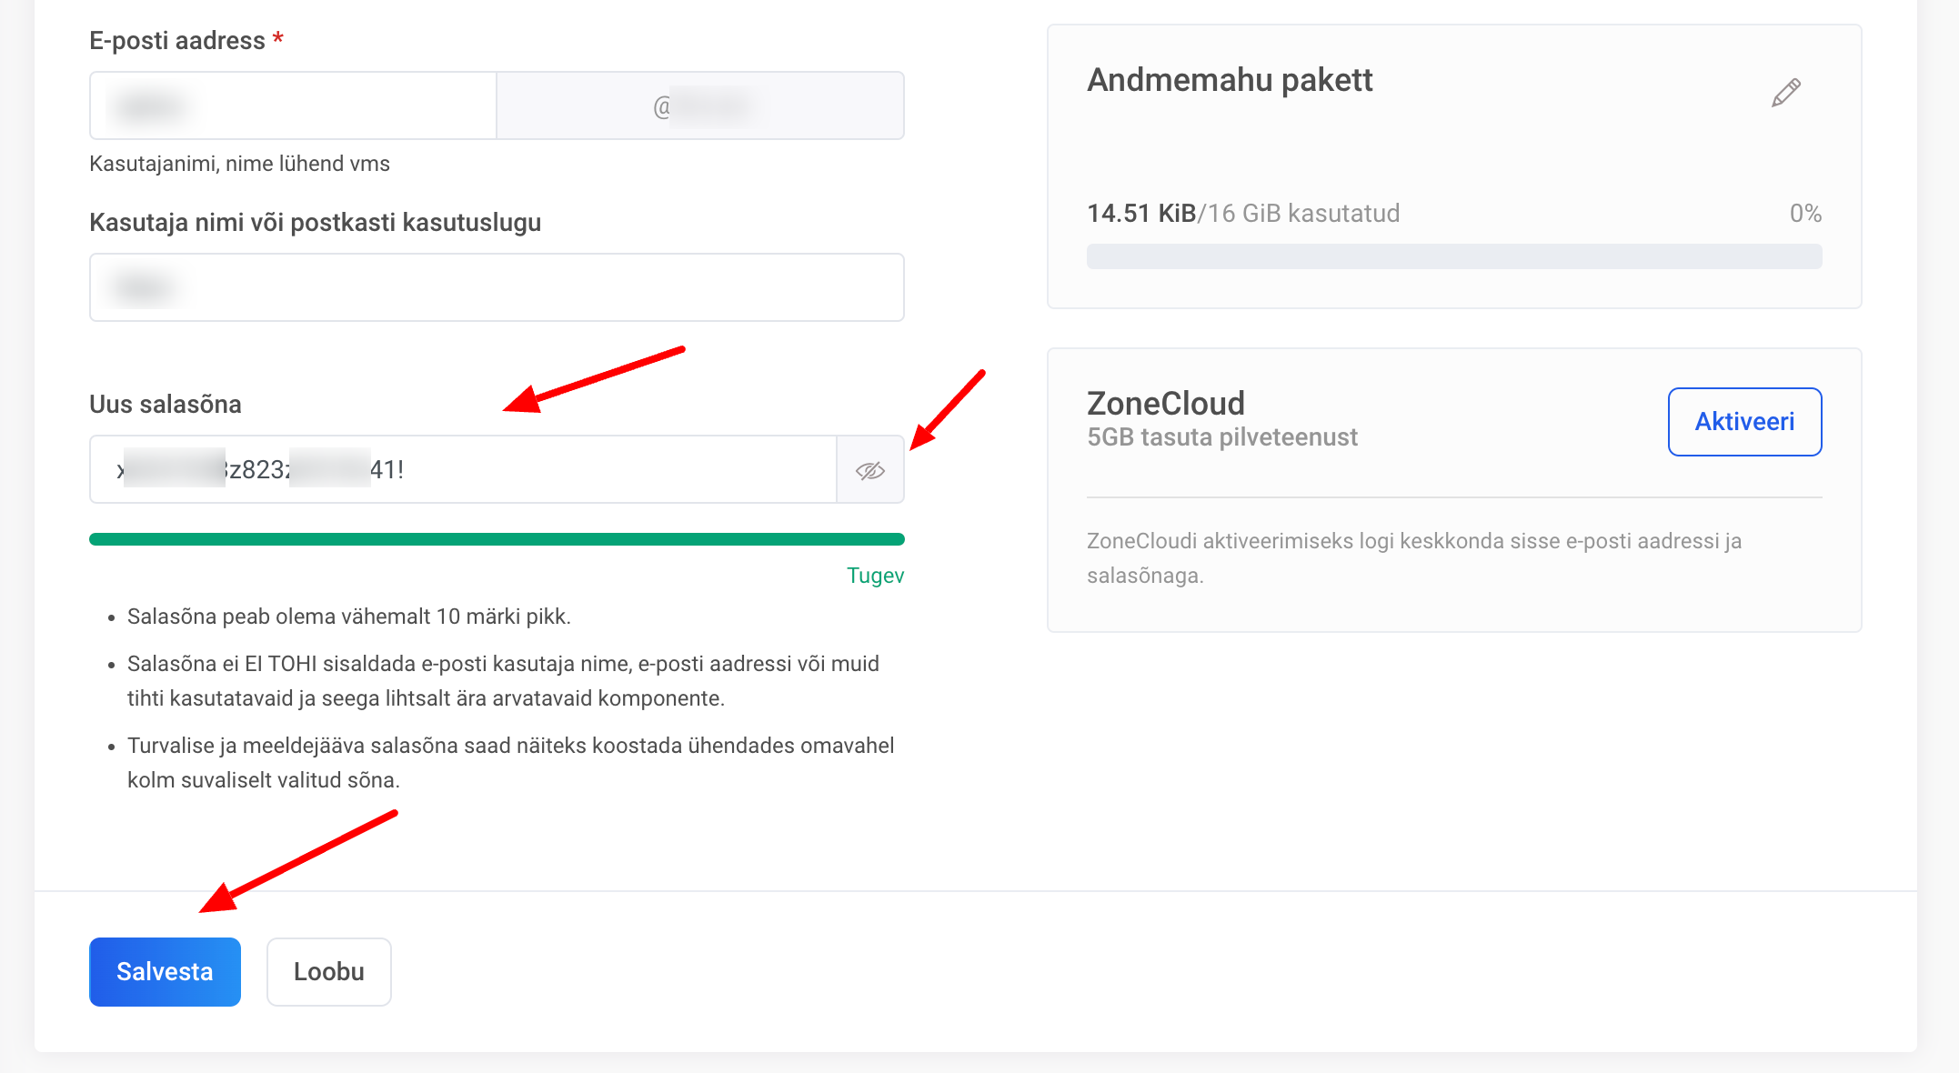
Task: Toggle password visibility with the eye icon
Action: pyautogui.click(x=870, y=470)
